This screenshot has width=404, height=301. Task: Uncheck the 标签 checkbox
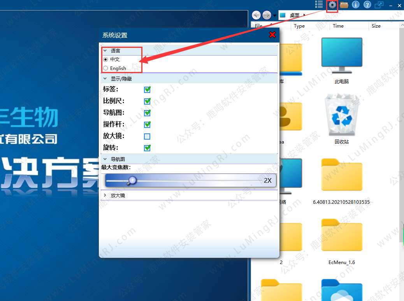147,89
